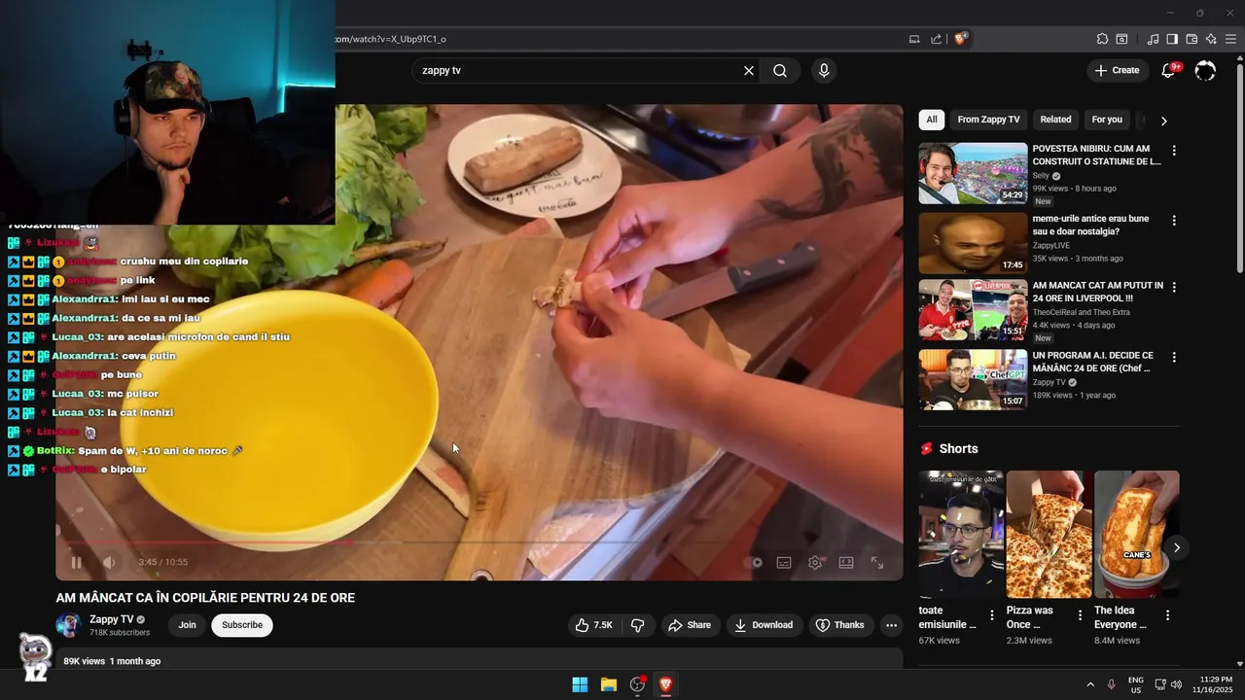Open the Brave Wallet icon
The height and width of the screenshot is (700, 1245).
point(1192,39)
